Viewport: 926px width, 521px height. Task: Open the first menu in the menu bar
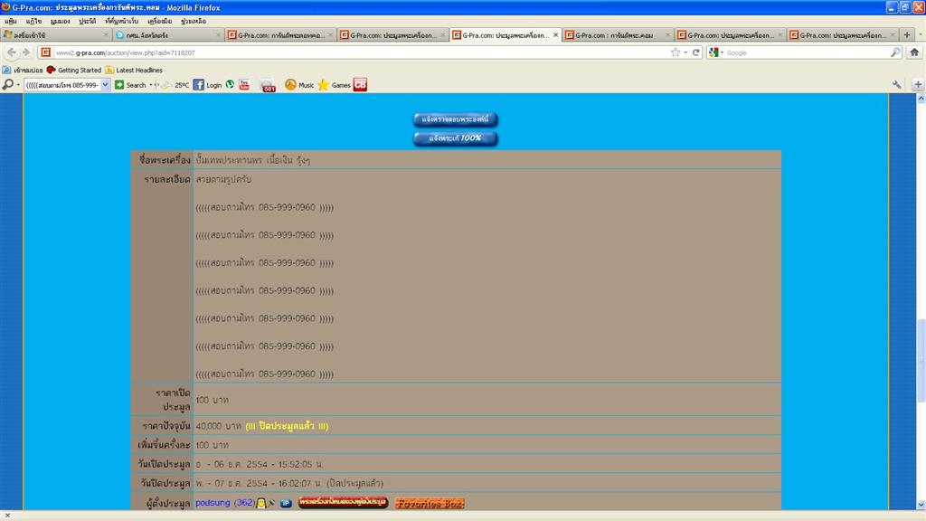click(x=11, y=21)
